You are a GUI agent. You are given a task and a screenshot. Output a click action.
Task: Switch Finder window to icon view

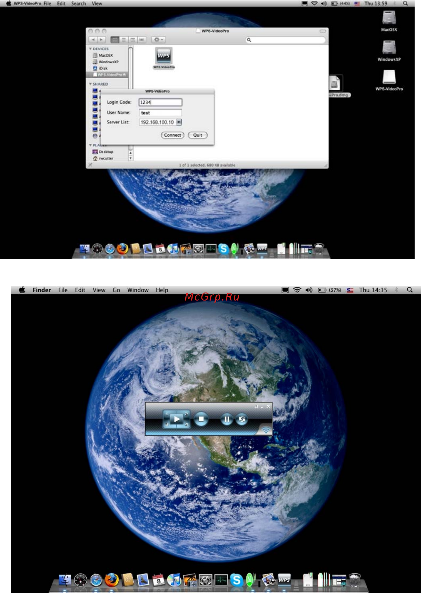click(115, 40)
